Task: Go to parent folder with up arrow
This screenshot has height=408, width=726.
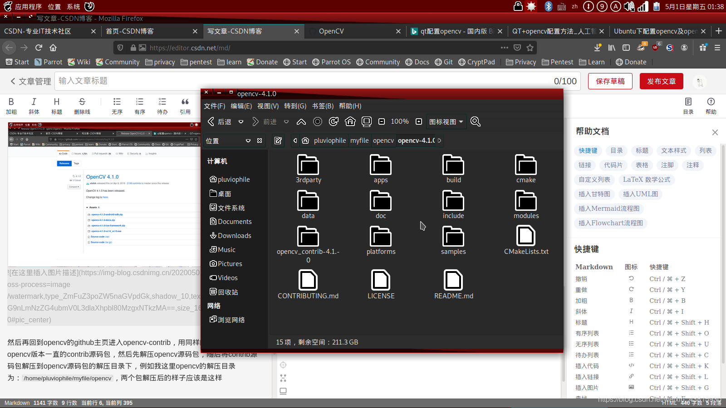Action: click(301, 121)
